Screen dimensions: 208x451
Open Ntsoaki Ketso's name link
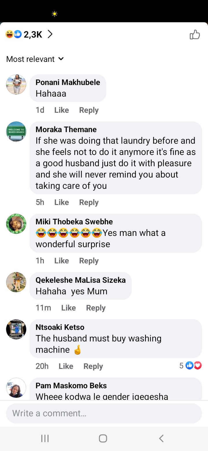60,327
